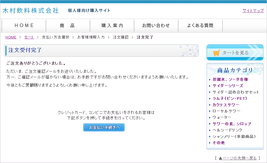Open the カートを見る button
The width and height of the screenshot is (267, 163).
tap(235, 53)
